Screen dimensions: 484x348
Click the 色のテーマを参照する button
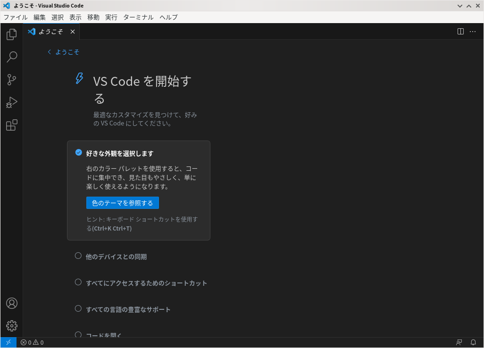pos(123,203)
